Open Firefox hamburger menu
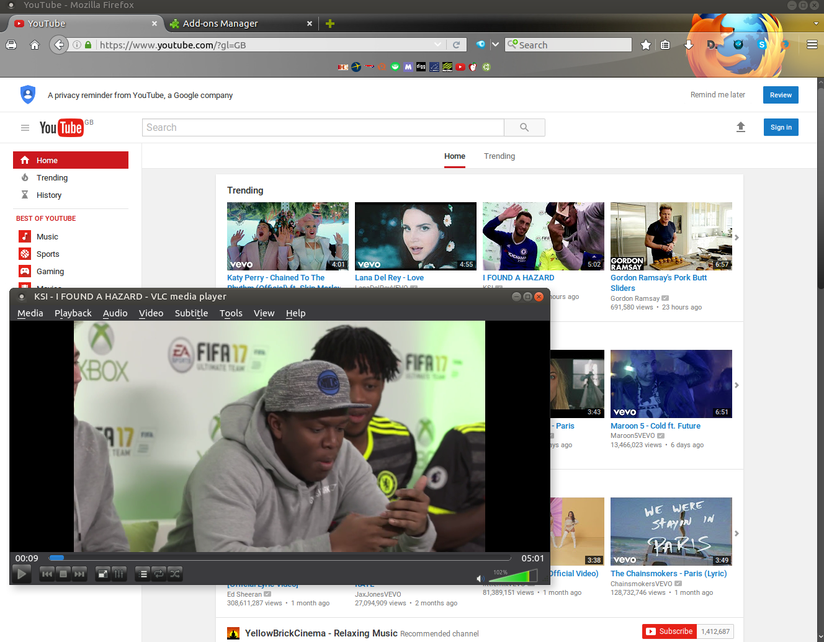This screenshot has width=824, height=642. pos(812,45)
